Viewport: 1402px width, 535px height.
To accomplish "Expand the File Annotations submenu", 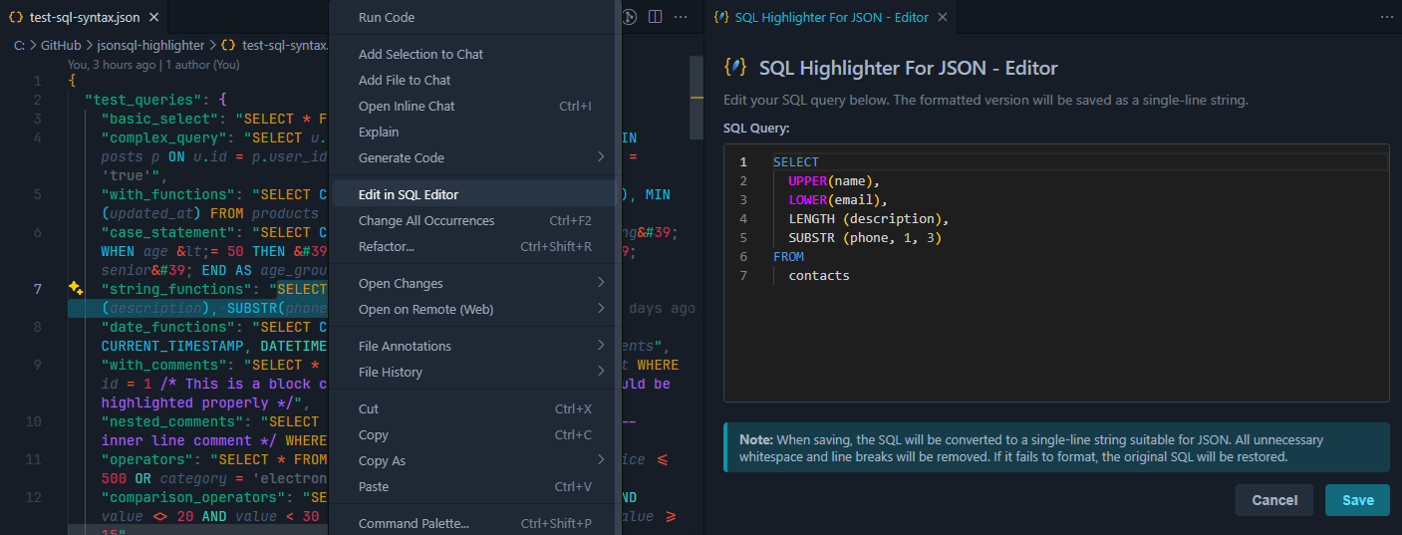I will pyautogui.click(x=473, y=346).
